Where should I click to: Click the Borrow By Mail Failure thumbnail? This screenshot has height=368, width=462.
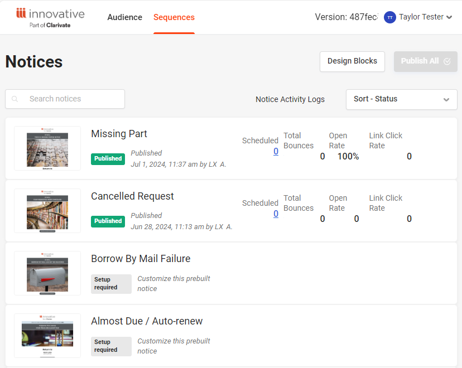[47, 273]
